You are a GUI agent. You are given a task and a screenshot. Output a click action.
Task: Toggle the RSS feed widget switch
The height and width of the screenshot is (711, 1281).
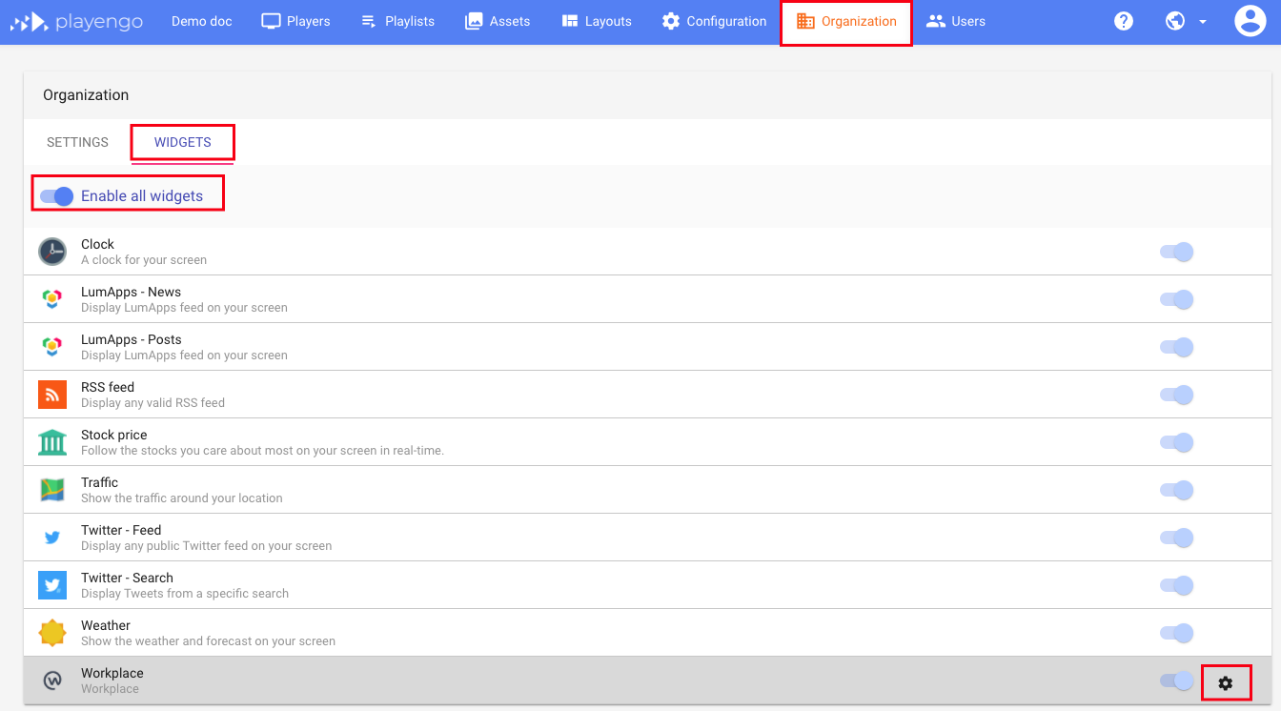click(1176, 395)
